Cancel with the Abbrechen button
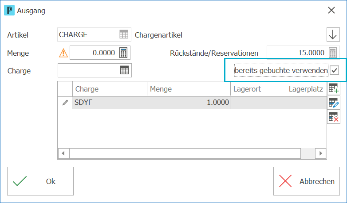Viewport: 347px width, 203px height. (307, 181)
